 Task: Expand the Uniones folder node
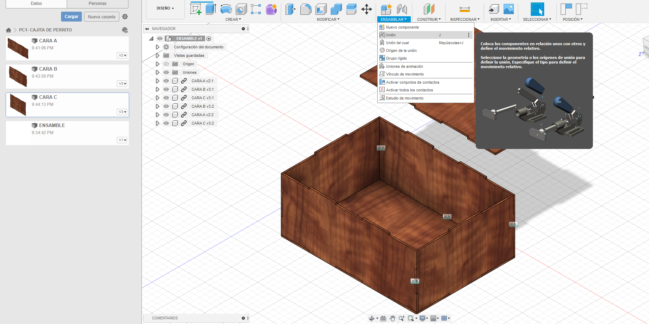pos(157,72)
